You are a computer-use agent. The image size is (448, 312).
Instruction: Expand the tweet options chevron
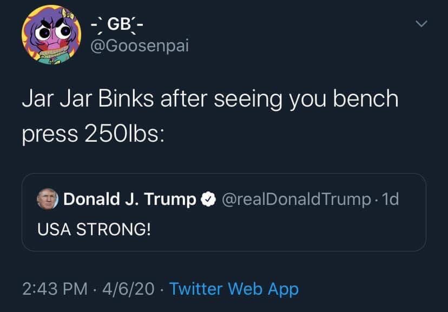pos(421,24)
